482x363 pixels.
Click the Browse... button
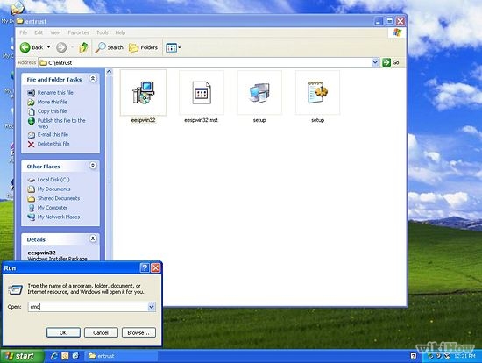click(138, 332)
